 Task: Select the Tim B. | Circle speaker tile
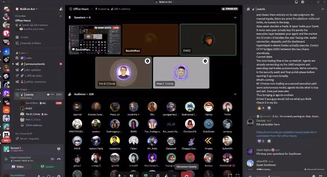(124, 73)
